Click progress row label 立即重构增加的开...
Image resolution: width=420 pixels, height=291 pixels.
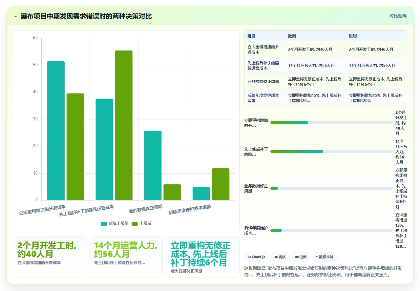[256, 123]
